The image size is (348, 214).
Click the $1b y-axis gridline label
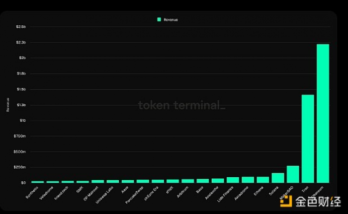click(23, 121)
